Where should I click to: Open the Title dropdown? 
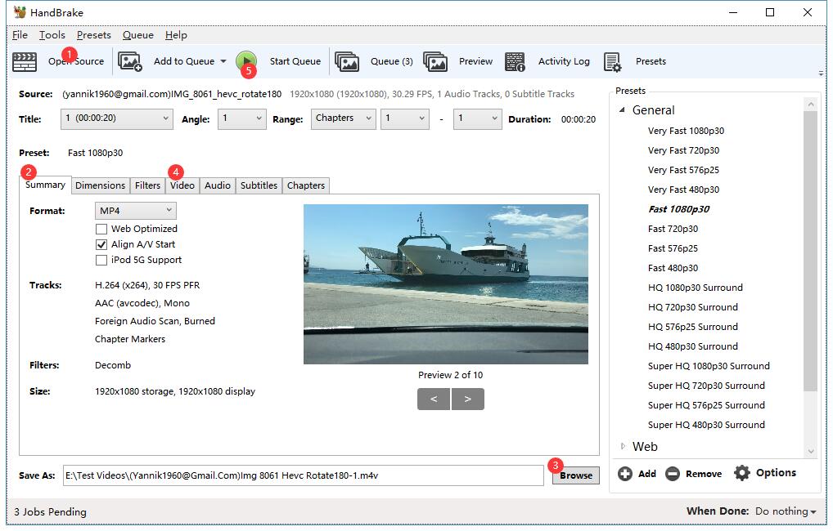tap(117, 118)
